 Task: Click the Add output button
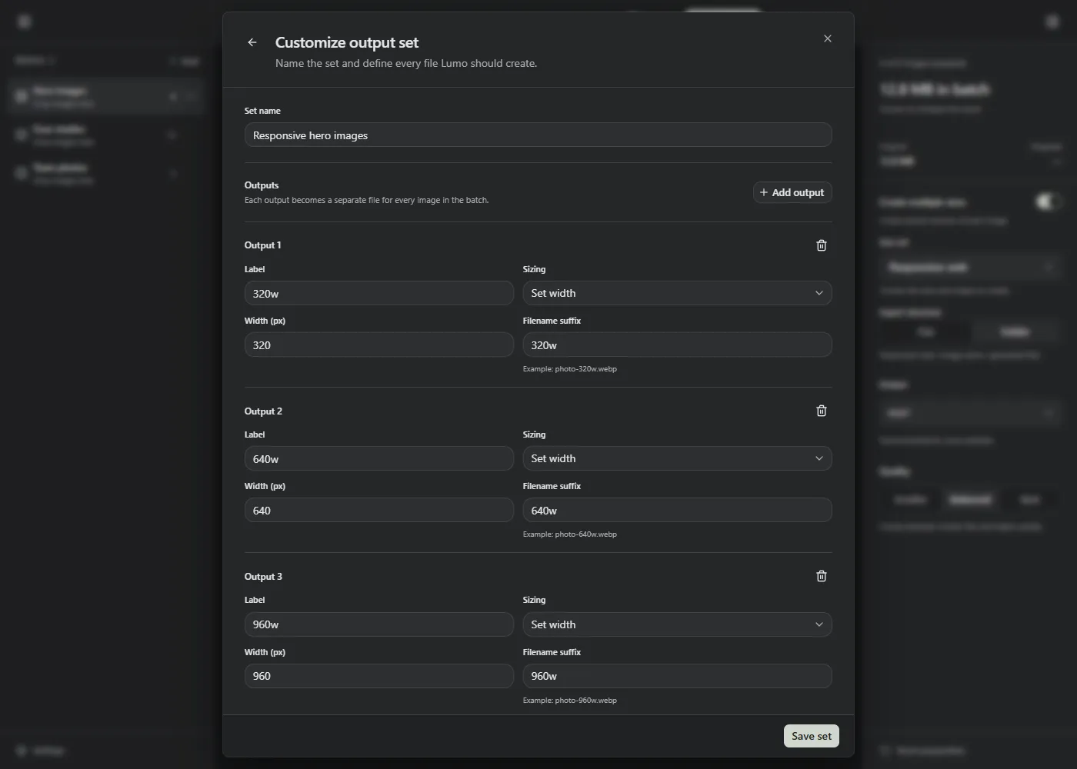[x=792, y=192]
